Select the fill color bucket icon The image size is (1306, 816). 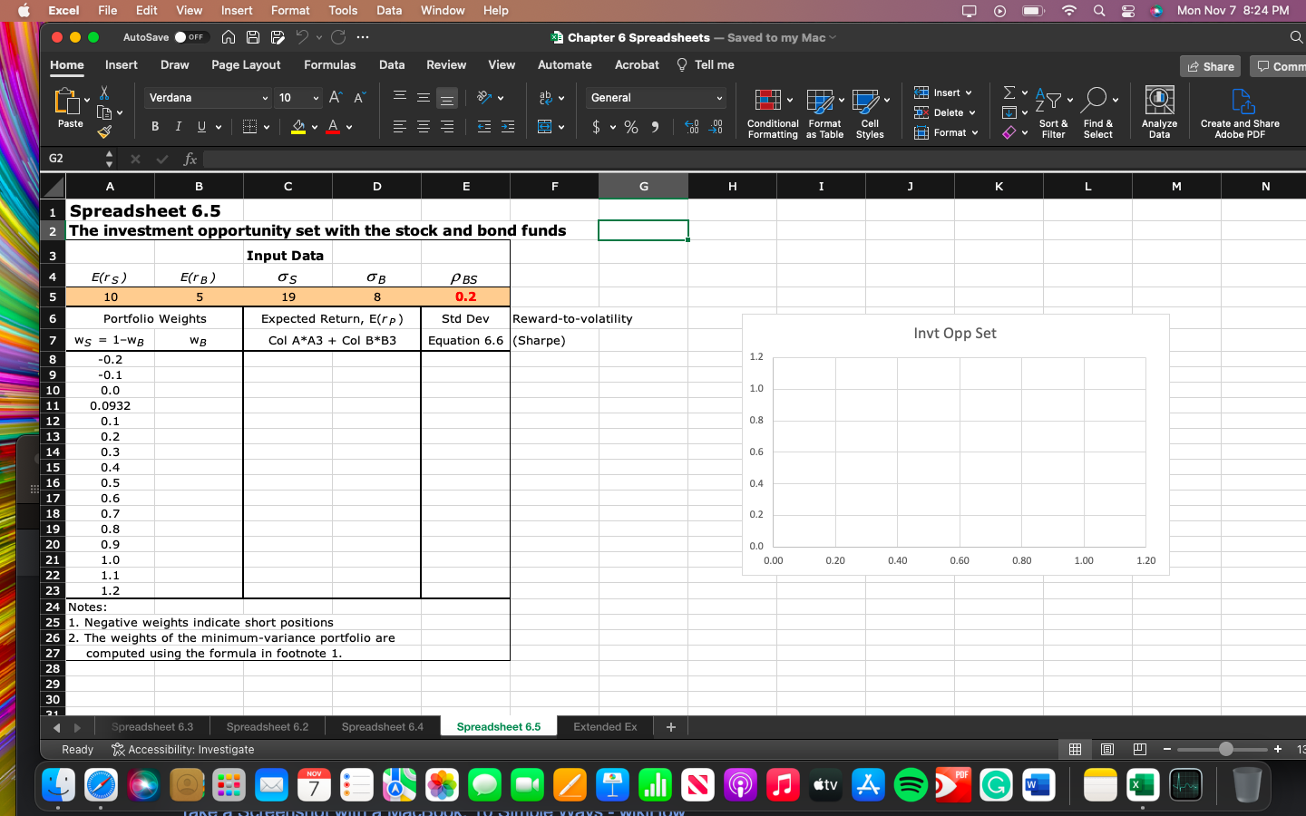click(x=303, y=126)
